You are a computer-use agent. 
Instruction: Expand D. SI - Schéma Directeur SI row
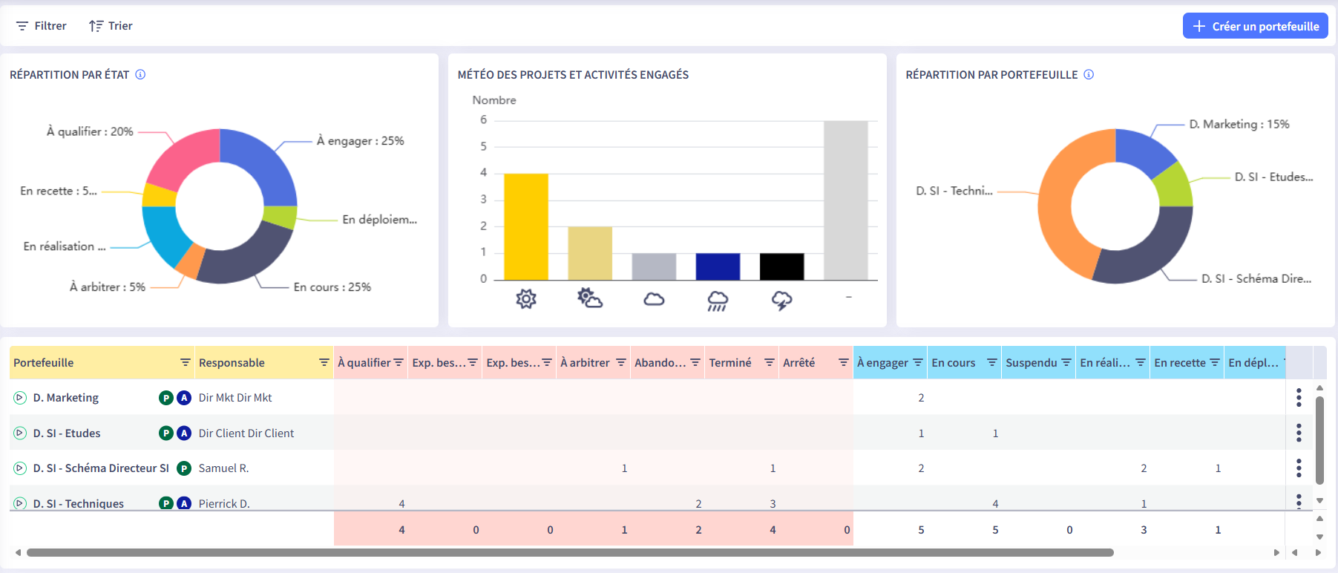pyautogui.click(x=20, y=468)
